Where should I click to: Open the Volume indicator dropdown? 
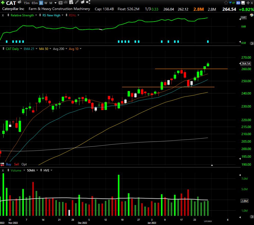[x=24, y=170]
